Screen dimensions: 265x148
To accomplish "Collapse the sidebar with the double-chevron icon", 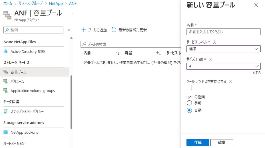I will point(69,30).
